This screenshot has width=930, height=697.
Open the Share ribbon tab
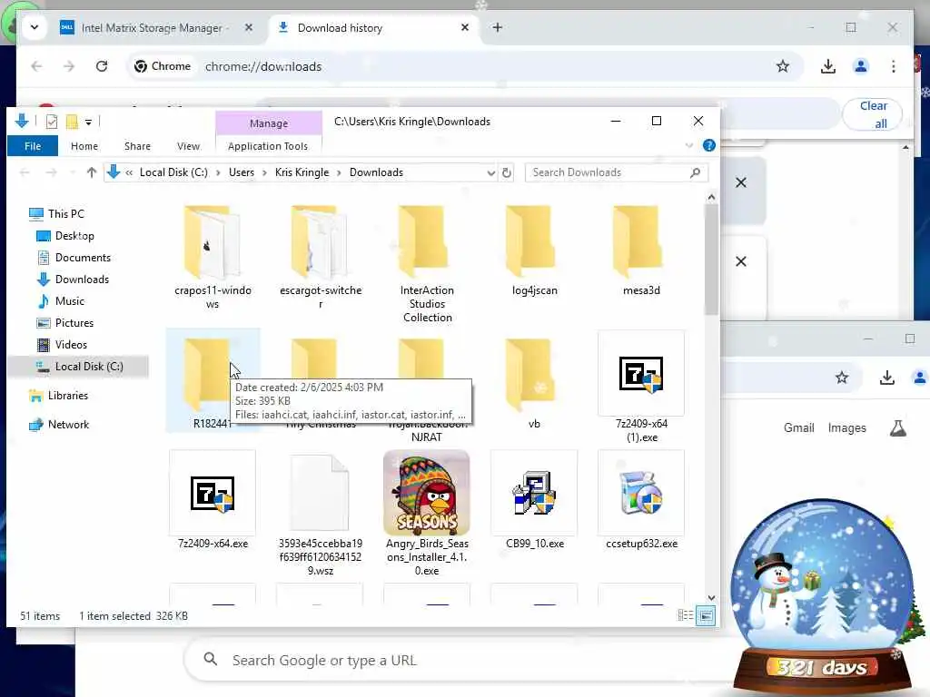pos(137,146)
